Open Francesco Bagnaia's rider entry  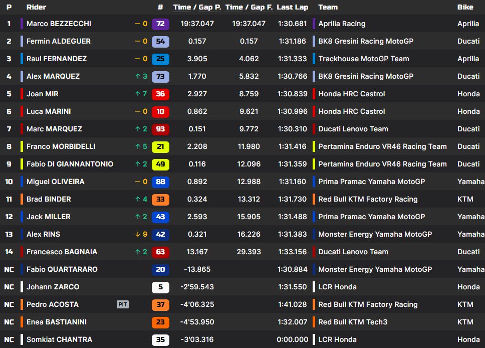[x=62, y=252]
